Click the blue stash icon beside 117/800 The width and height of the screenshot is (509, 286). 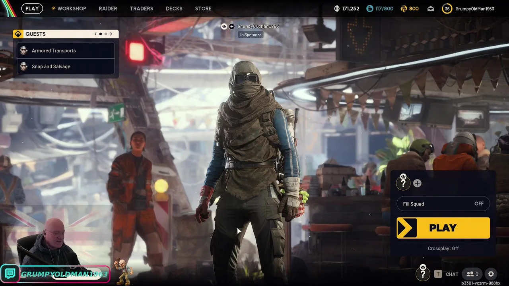(x=370, y=8)
